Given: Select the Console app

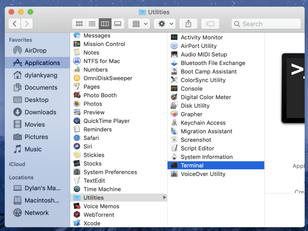Looking at the screenshot, I should (x=216, y=89).
